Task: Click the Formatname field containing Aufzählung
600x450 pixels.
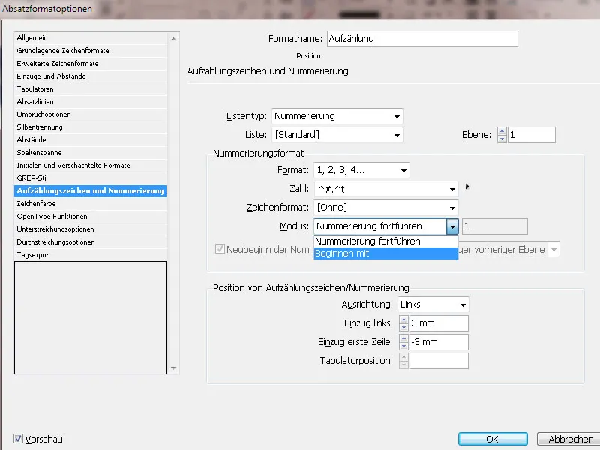Action: 422,39
